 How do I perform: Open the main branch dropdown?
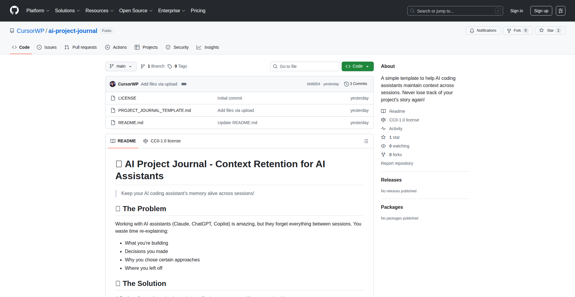[x=121, y=66]
